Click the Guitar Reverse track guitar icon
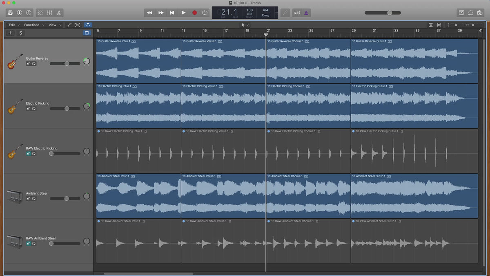 coord(15,61)
